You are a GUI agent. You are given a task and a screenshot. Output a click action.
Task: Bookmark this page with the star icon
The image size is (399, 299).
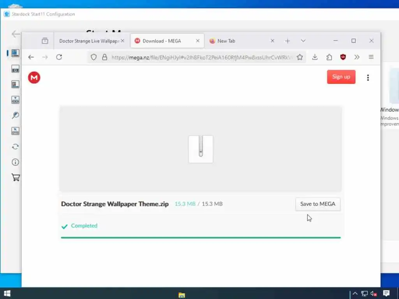point(300,57)
